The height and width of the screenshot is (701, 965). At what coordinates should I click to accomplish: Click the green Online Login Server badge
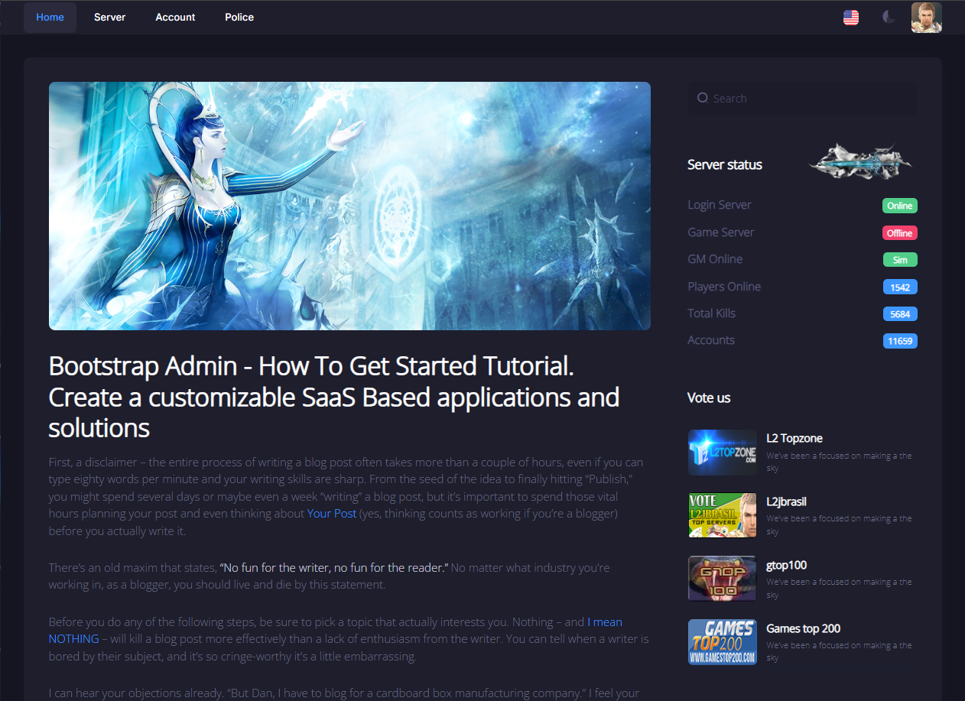coord(899,206)
